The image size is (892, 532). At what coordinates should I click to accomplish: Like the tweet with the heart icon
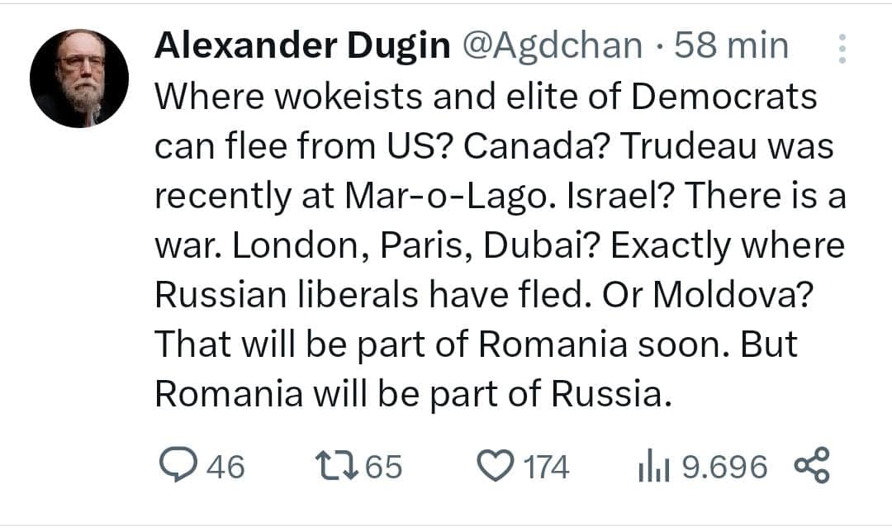coord(495,465)
